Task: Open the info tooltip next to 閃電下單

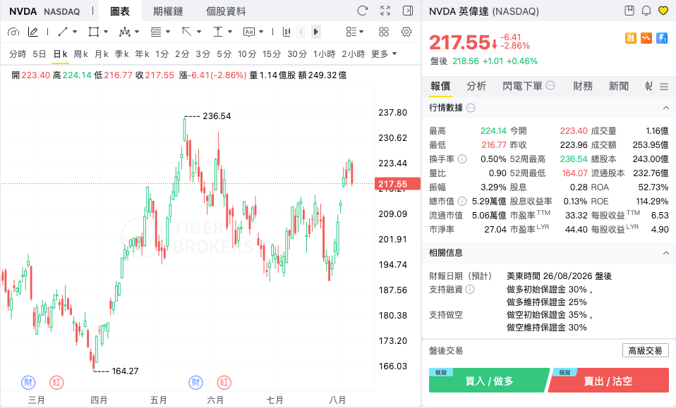Action: 550,85
